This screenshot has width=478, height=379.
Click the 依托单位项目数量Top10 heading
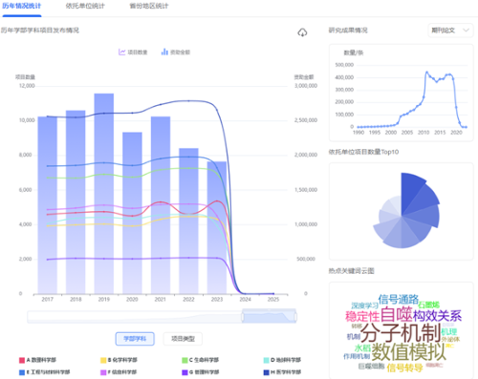click(x=363, y=152)
